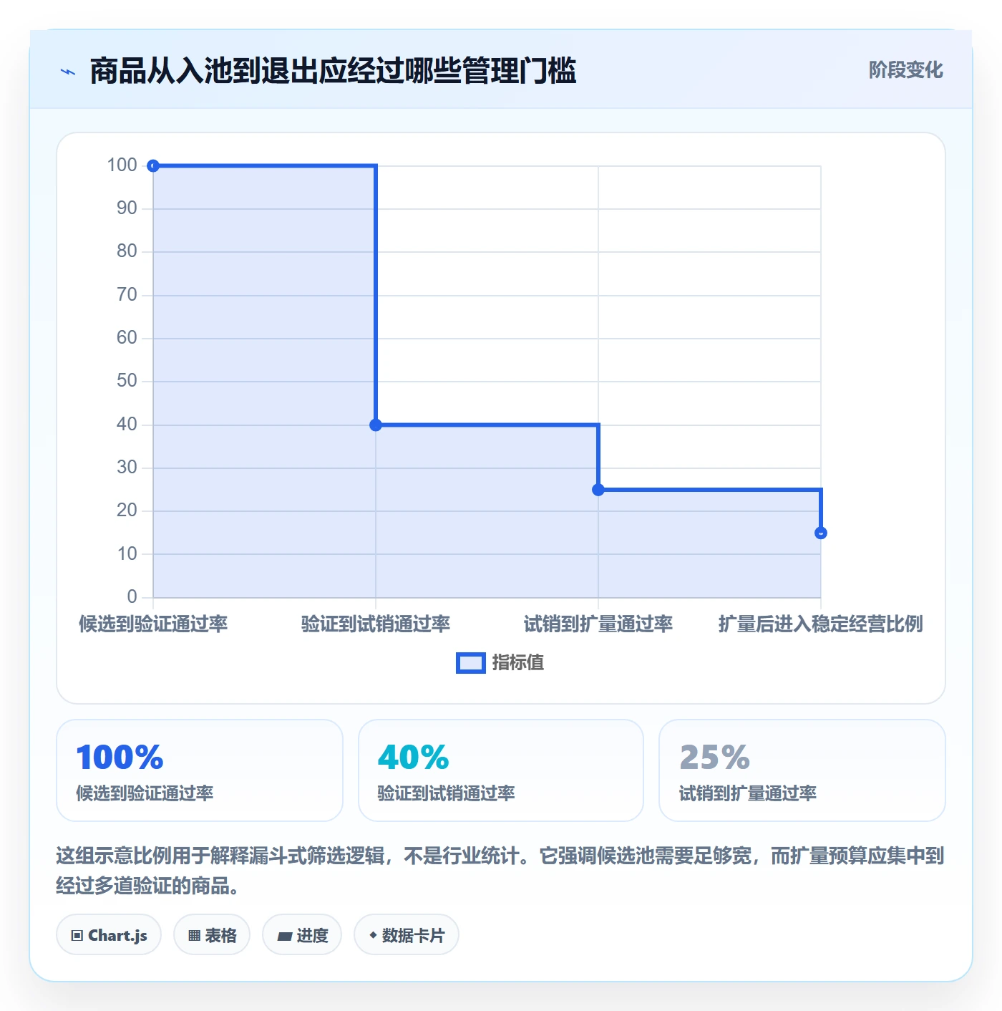
Task: Click the description paragraph starting 这组示意比例
Action: tap(500, 871)
